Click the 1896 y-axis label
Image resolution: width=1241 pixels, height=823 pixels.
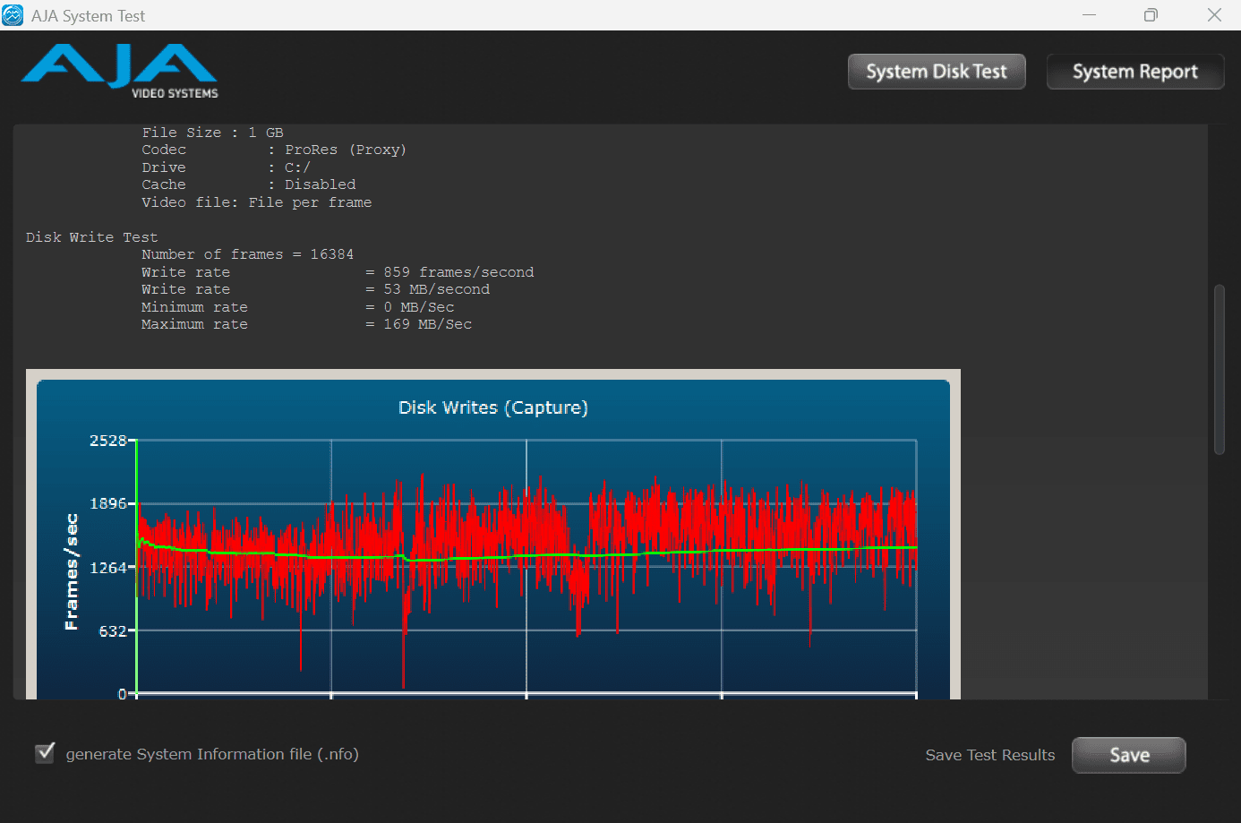click(108, 503)
